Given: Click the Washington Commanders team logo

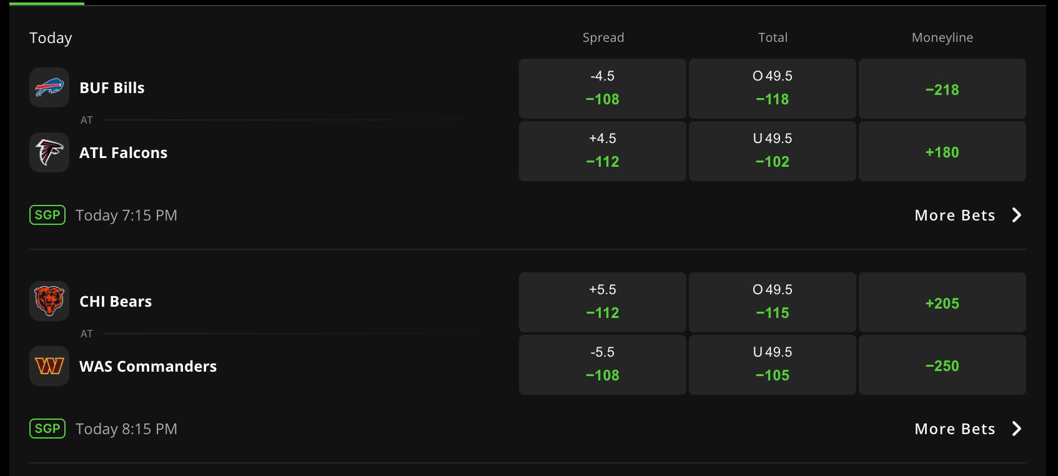Looking at the screenshot, I should [x=49, y=366].
